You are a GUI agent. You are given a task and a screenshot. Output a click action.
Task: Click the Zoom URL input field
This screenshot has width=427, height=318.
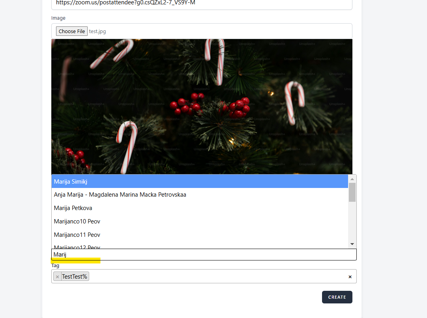(201, 4)
